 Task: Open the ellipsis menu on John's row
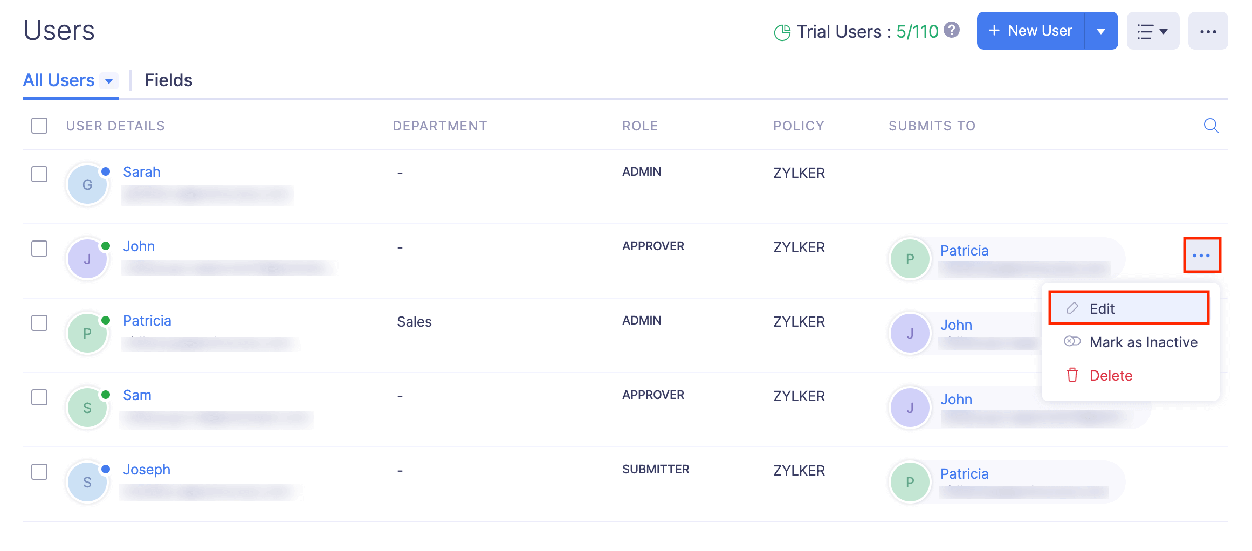tap(1202, 255)
